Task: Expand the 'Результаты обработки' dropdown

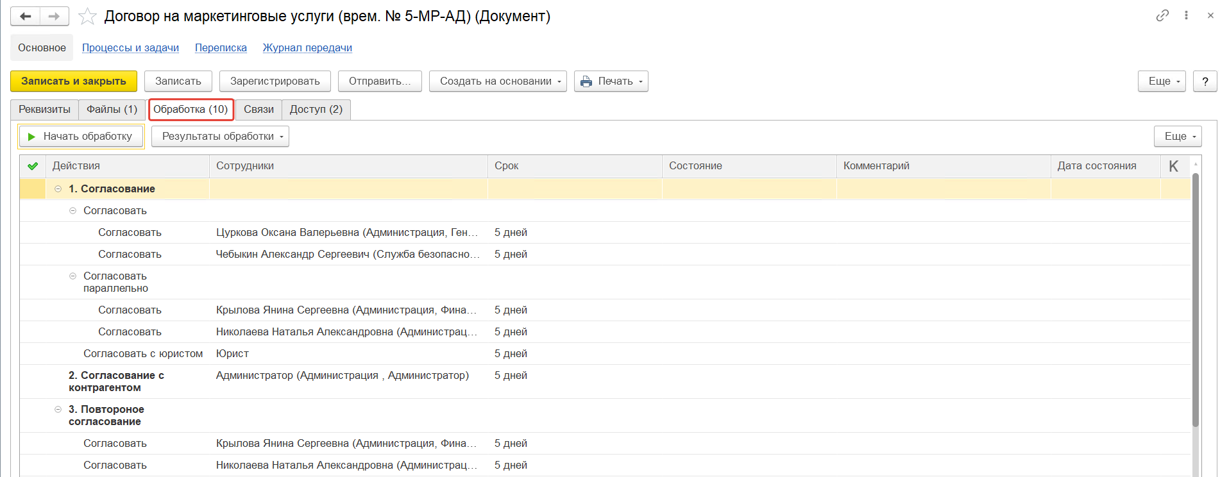Action: click(x=220, y=137)
